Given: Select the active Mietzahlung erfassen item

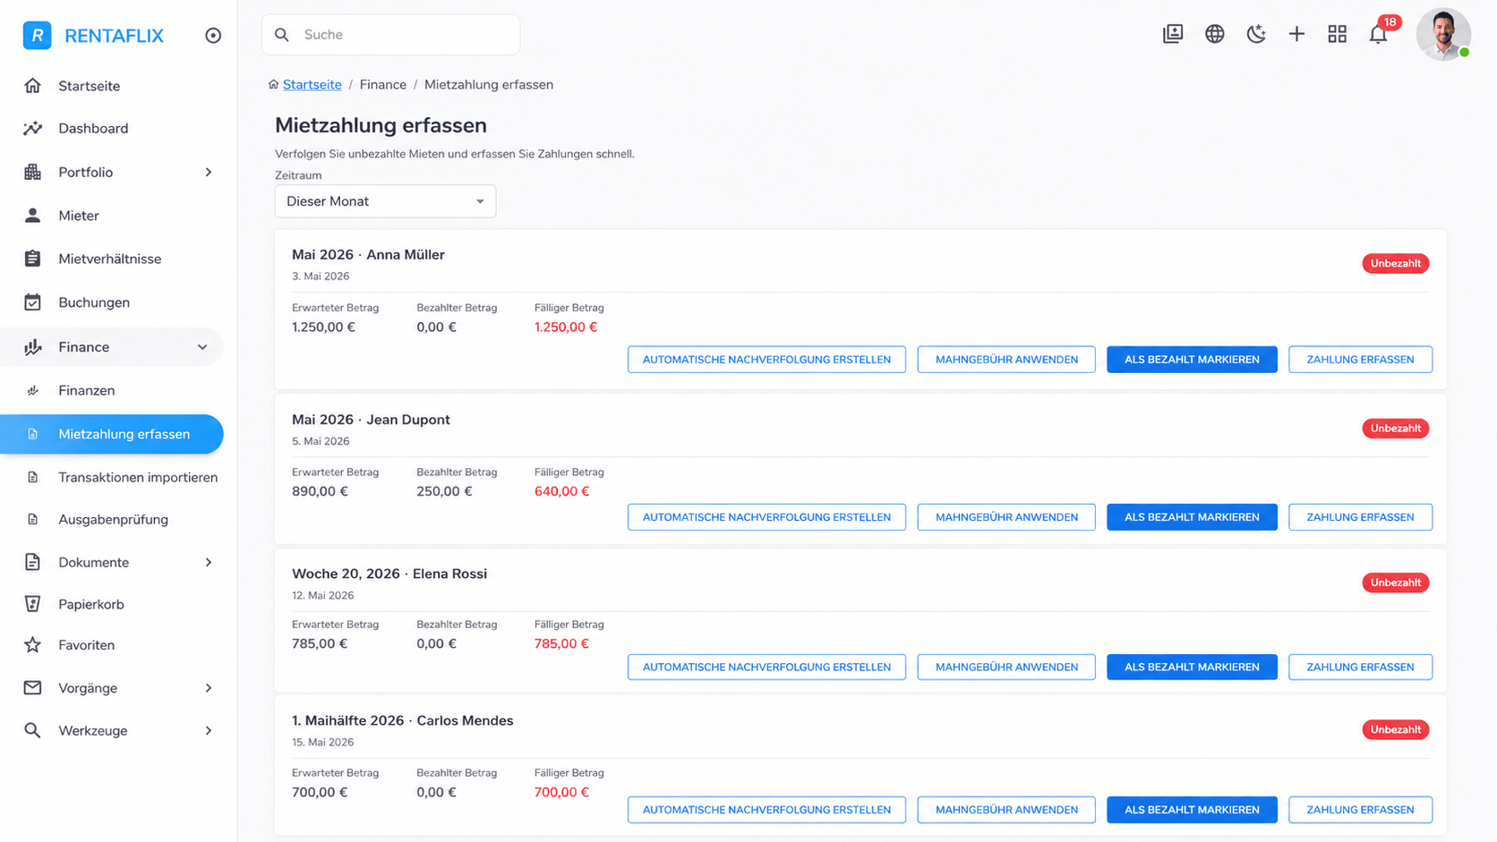Looking at the screenshot, I should pyautogui.click(x=112, y=434).
